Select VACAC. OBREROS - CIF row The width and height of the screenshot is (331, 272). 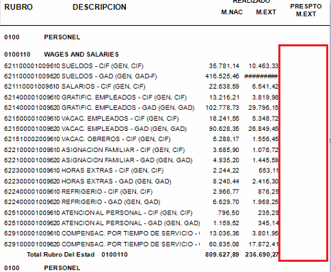coord(141,139)
